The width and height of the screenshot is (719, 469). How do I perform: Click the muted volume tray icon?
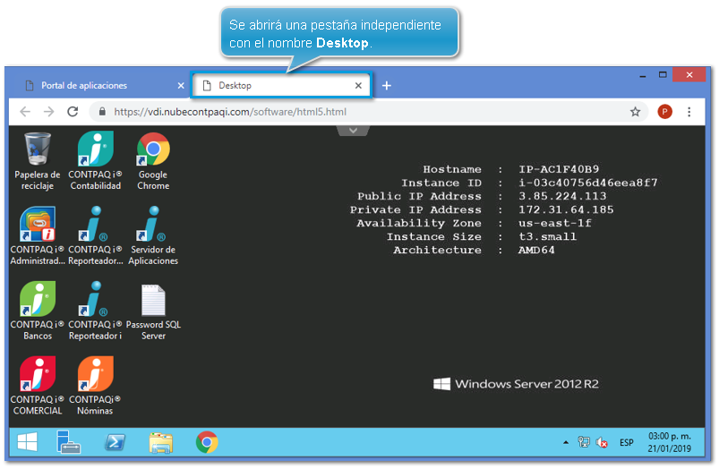602,442
